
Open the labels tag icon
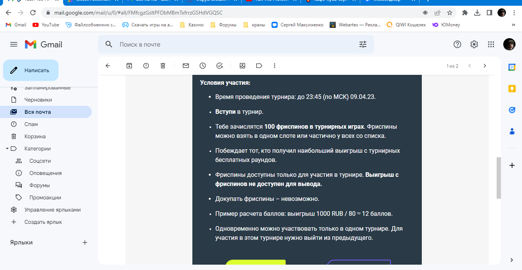click(259, 66)
